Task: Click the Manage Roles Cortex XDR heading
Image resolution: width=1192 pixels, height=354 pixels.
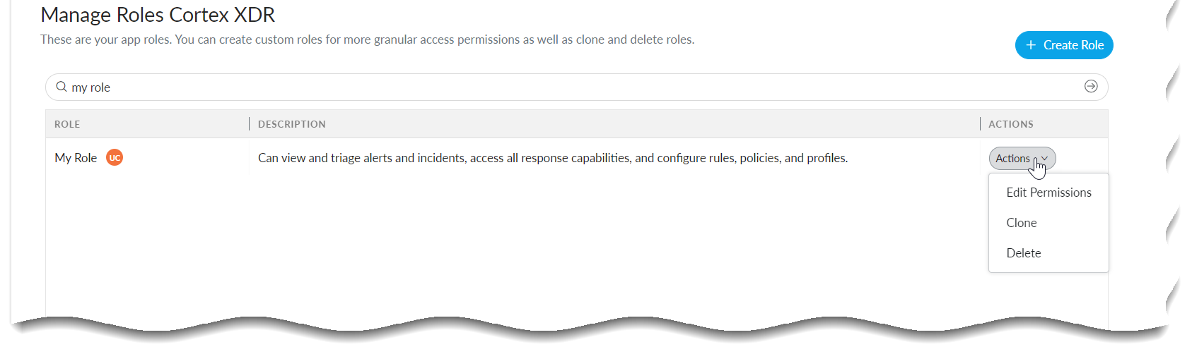Action: 158,15
